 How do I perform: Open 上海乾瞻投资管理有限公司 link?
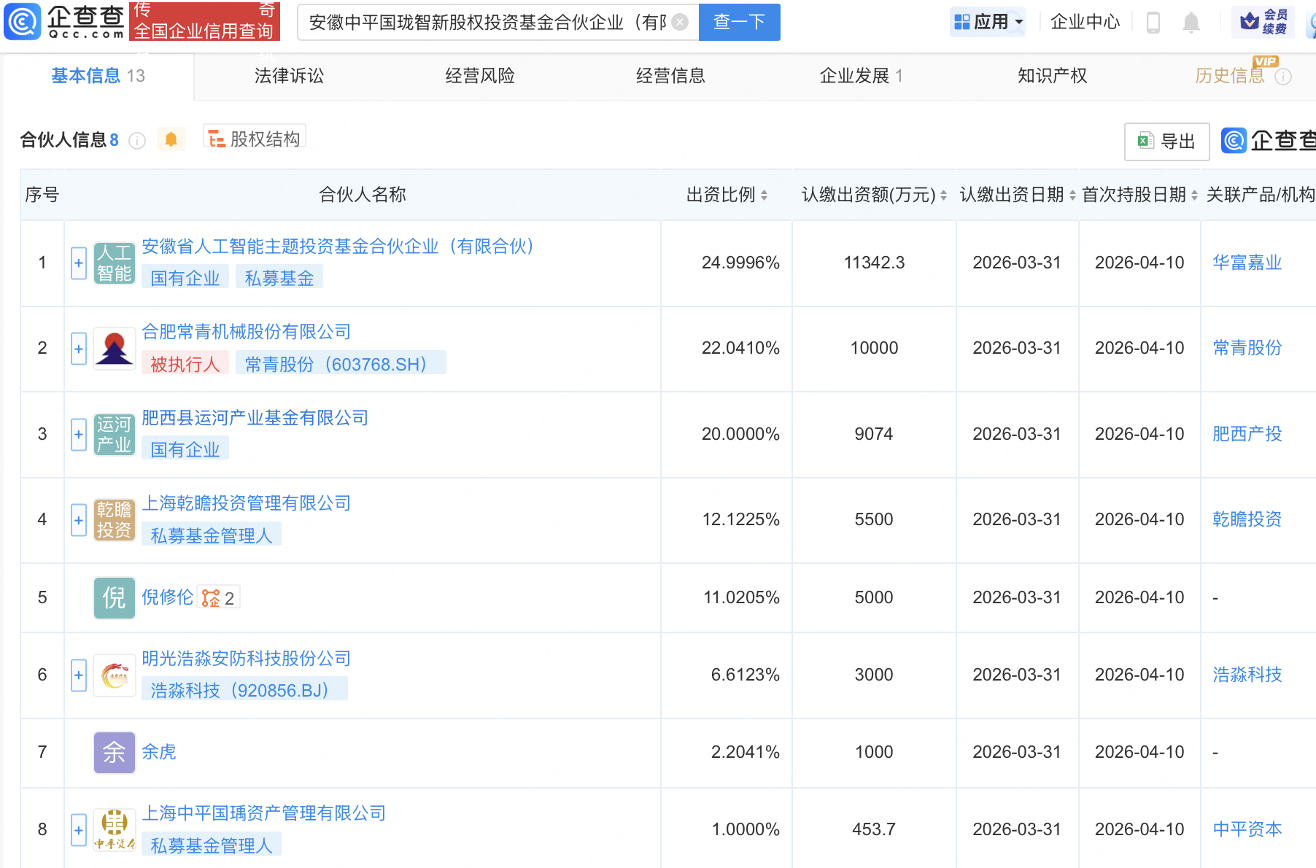246,503
